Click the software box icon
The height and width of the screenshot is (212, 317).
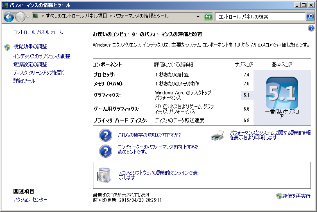click(x=104, y=175)
